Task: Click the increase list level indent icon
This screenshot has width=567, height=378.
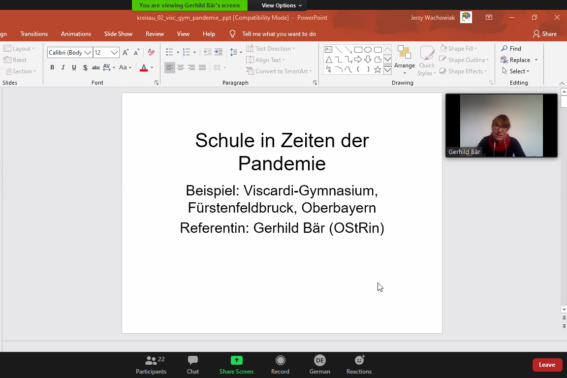Action: (x=219, y=52)
